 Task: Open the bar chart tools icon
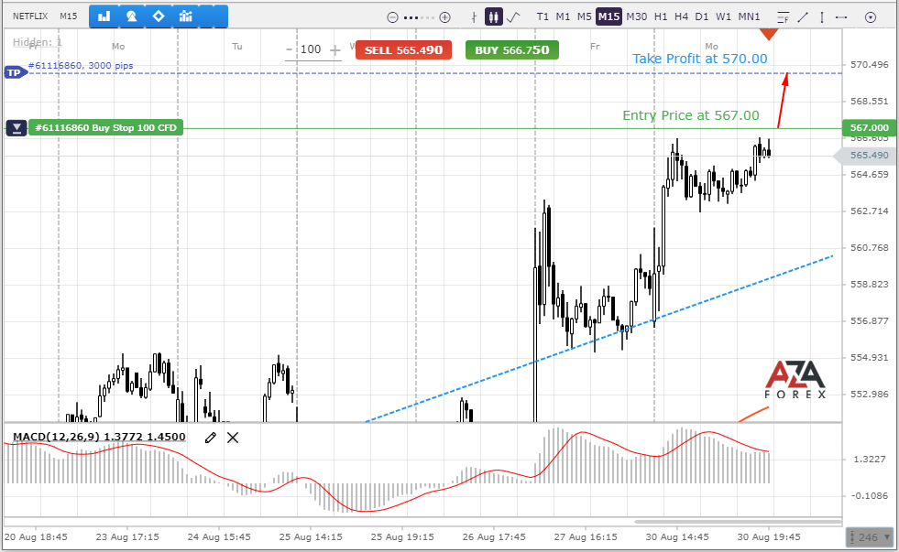click(104, 16)
